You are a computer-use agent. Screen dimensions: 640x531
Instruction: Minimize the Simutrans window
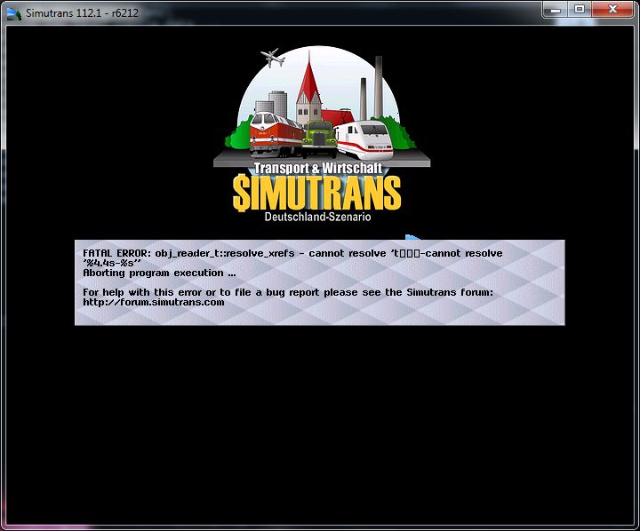pos(556,9)
